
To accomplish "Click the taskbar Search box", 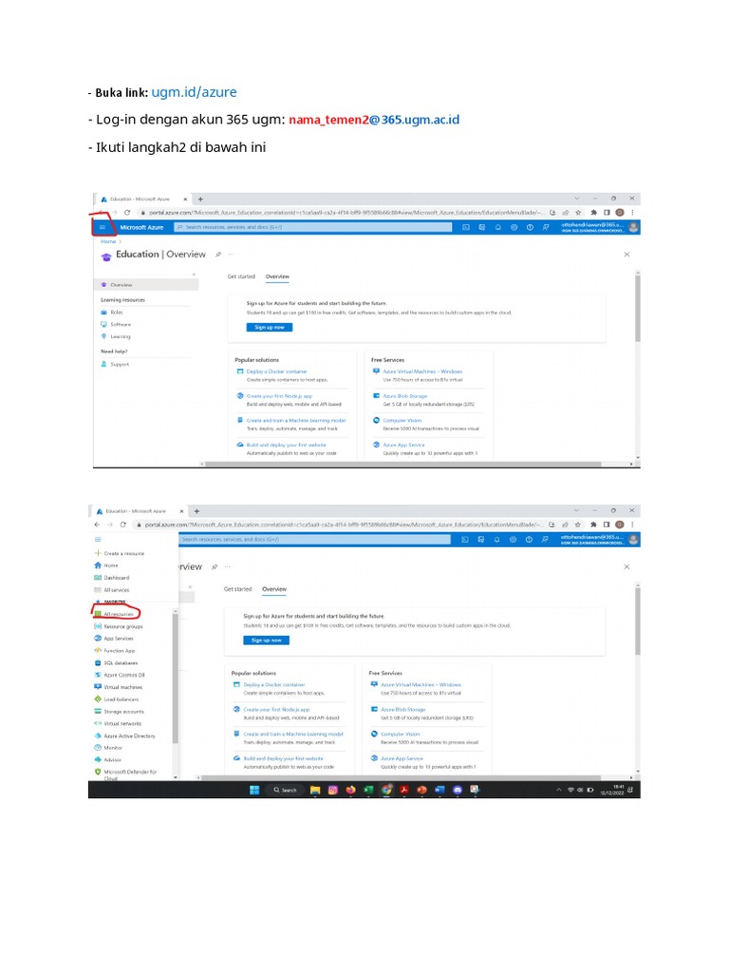I will [285, 790].
